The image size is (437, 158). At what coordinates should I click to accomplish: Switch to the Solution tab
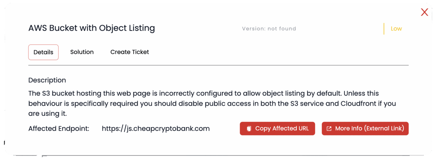pos(82,52)
